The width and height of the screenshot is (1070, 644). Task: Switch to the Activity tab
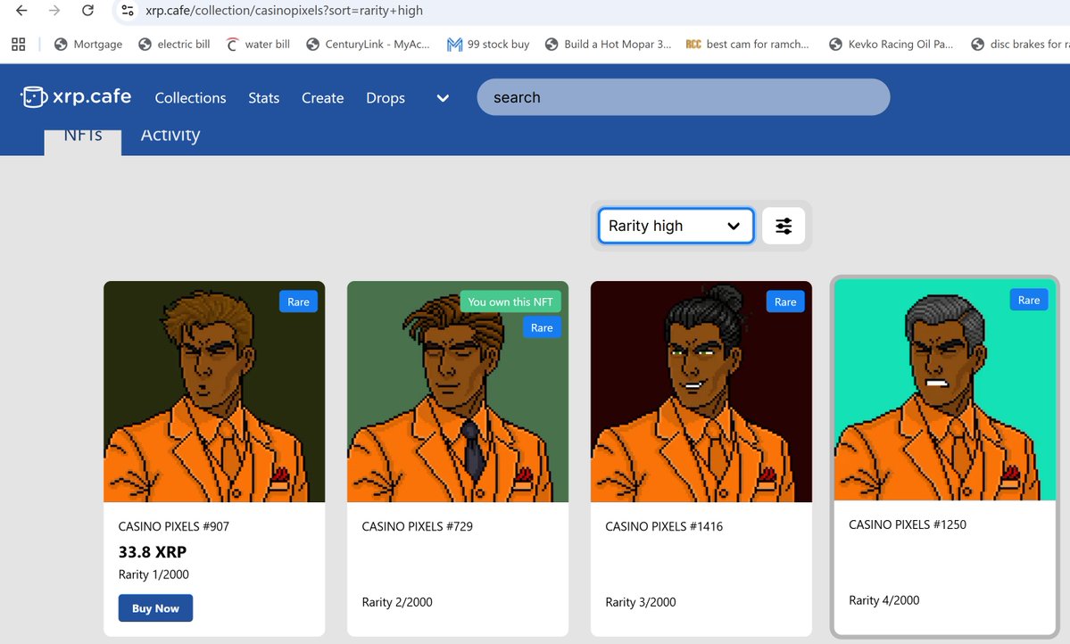tap(170, 136)
